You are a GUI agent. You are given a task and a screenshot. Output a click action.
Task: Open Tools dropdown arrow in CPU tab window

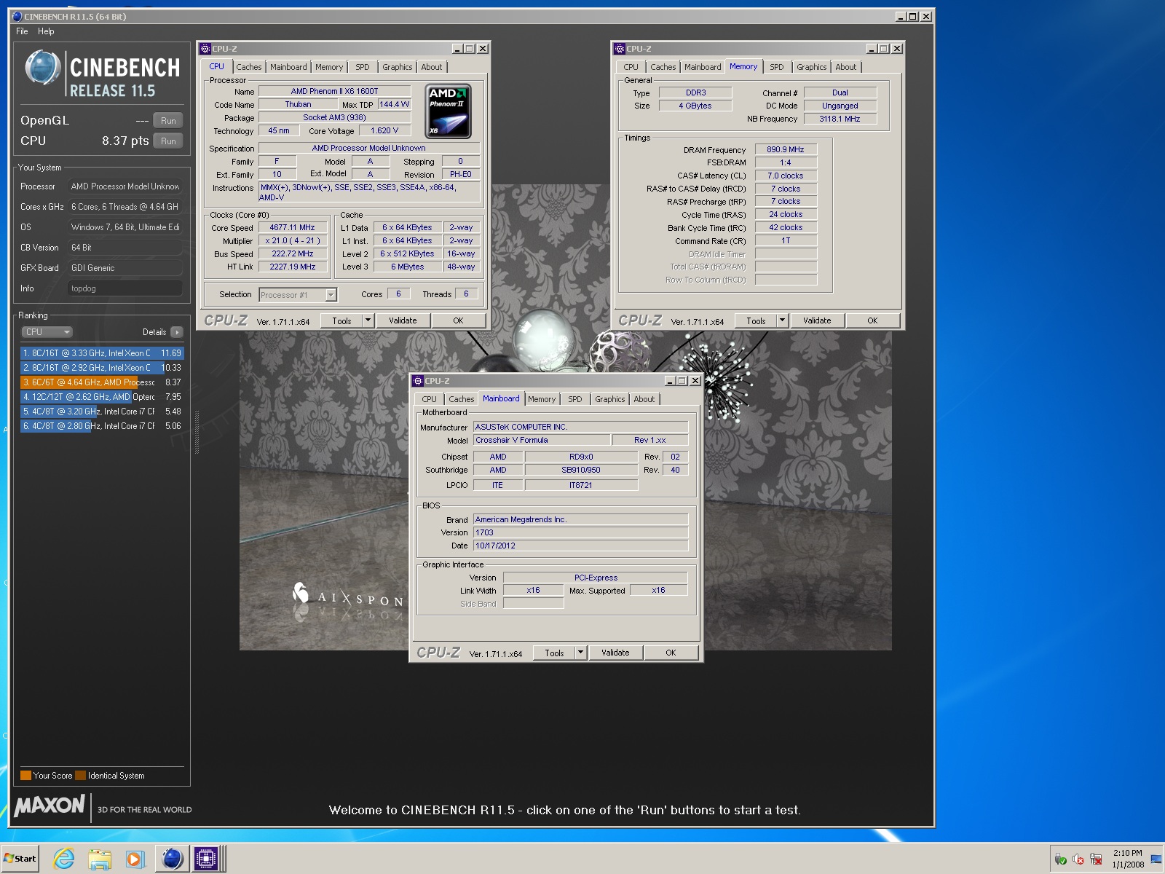[368, 320]
